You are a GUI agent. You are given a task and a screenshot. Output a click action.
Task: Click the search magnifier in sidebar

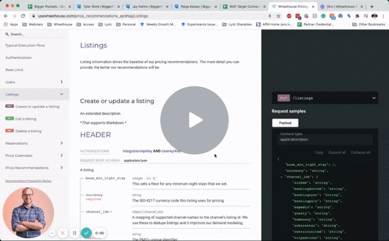(x=7, y=34)
